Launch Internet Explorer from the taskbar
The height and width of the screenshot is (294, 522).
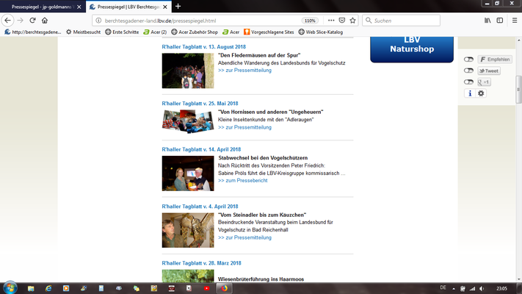click(x=48, y=288)
